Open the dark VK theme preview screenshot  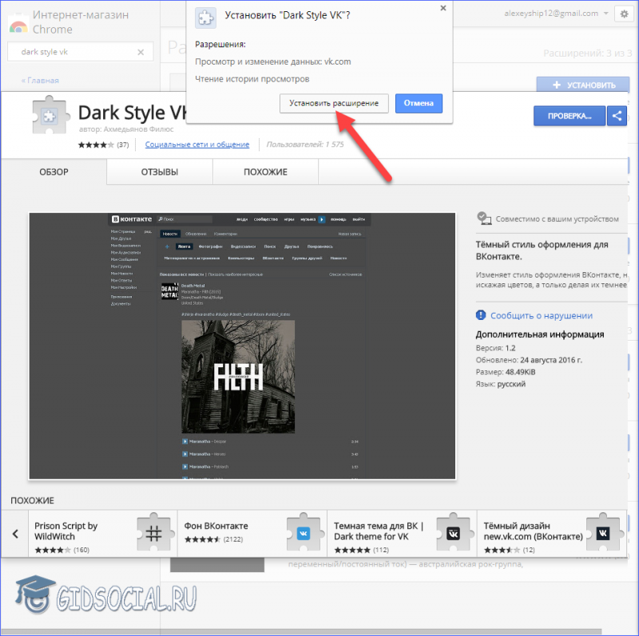point(242,346)
